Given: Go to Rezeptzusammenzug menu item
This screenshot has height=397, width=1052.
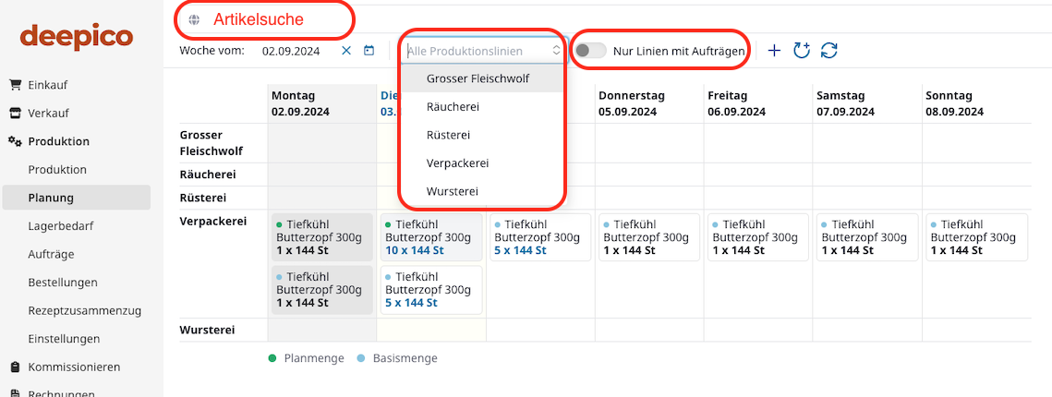Looking at the screenshot, I should click(84, 310).
